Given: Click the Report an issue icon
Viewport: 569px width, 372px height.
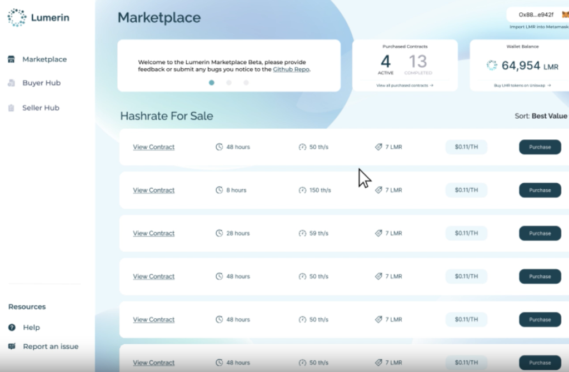Looking at the screenshot, I should point(12,346).
